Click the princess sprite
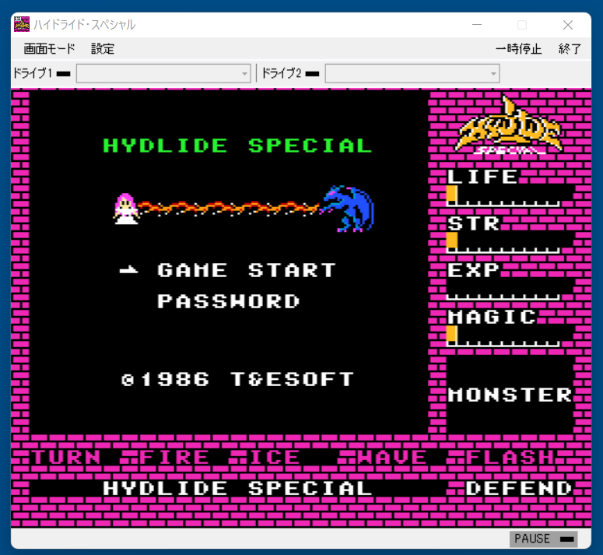The height and width of the screenshot is (555, 603). [x=126, y=209]
